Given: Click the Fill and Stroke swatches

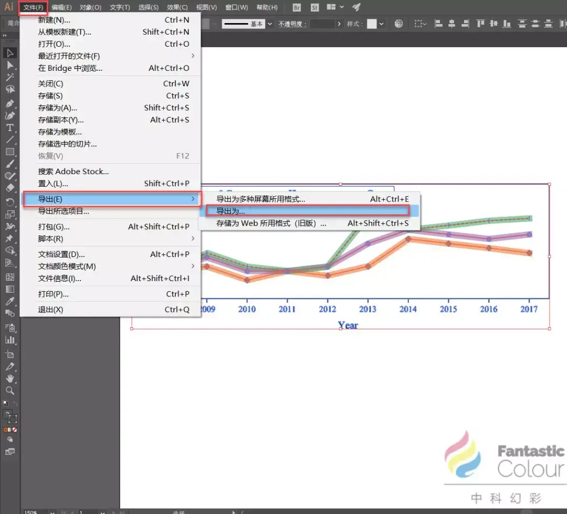Looking at the screenshot, I should pos(10,416).
